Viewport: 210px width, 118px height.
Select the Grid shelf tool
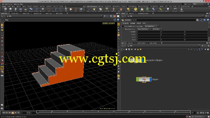(x=26, y=9)
